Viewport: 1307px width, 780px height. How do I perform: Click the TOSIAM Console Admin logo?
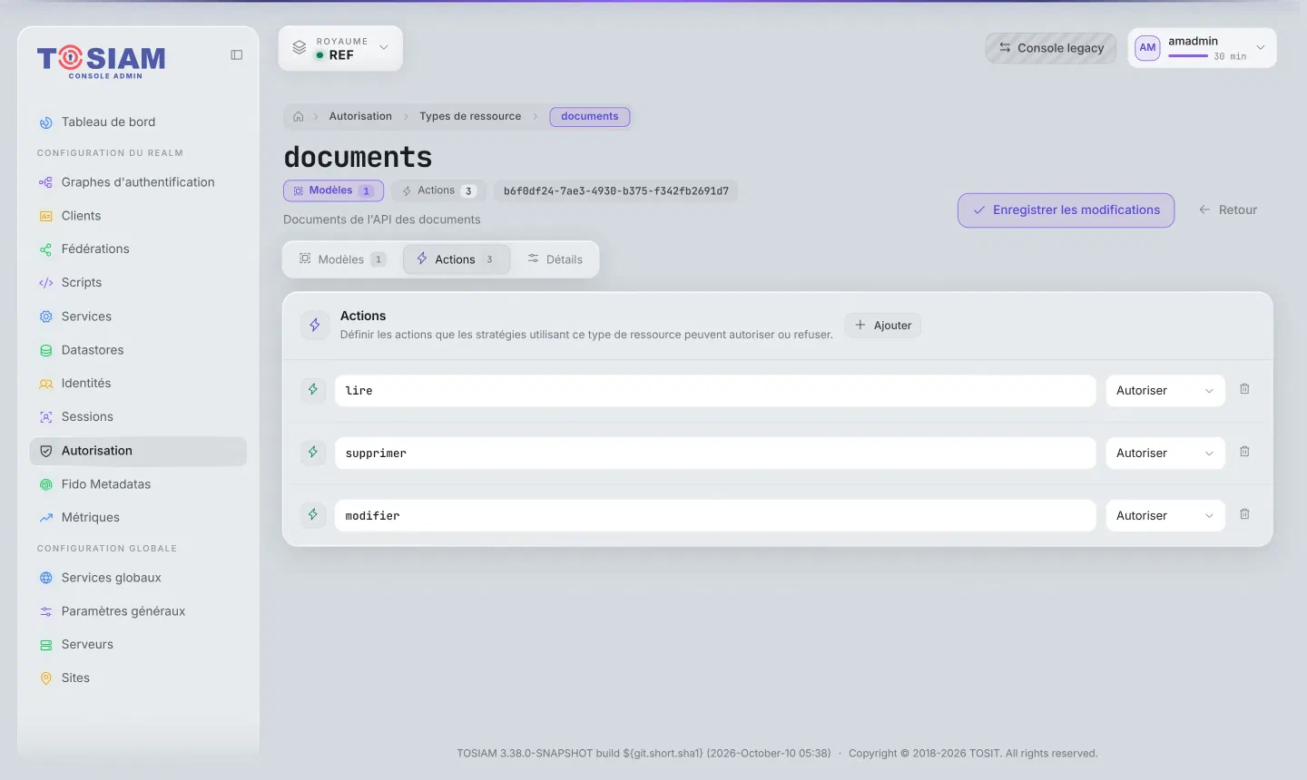[102, 62]
